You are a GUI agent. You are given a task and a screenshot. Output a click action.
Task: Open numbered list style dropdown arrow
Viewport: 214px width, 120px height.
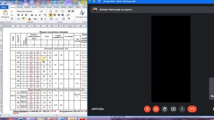coord(59,11)
